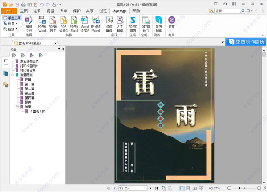267x192 pixels.
Task: Collapse the bookmarks panel with left arrow
Action: [63, 49]
